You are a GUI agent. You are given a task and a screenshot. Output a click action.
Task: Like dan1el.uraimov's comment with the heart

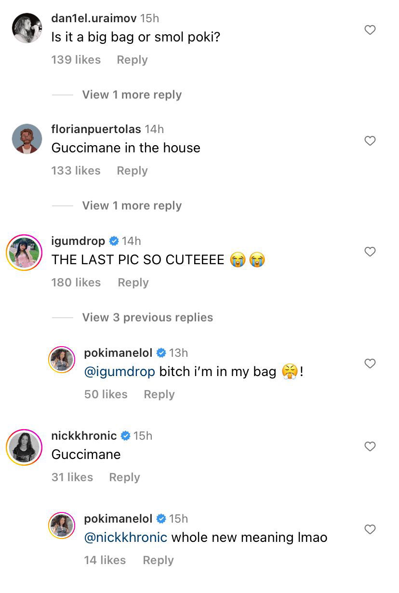pos(370,30)
